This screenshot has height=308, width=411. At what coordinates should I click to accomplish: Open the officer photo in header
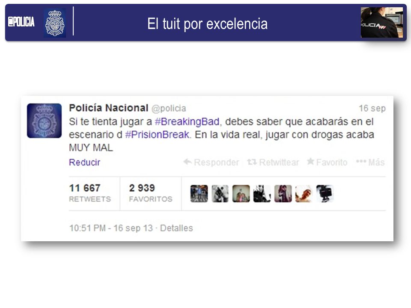381,23
